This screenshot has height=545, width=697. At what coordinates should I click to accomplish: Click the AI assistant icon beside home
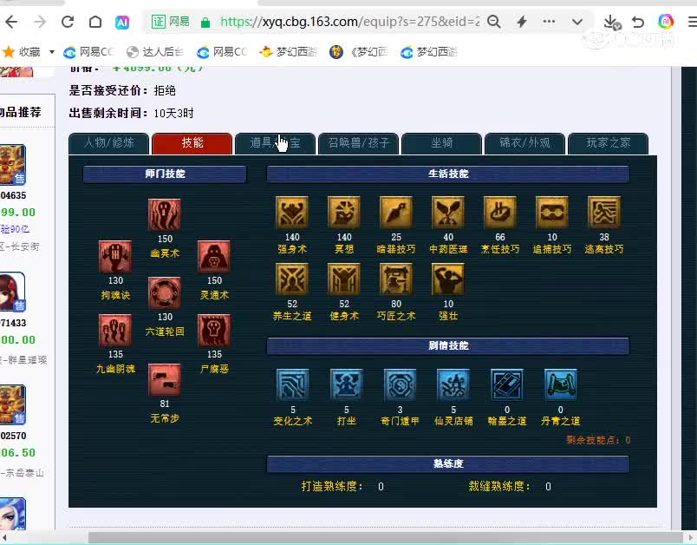122,22
